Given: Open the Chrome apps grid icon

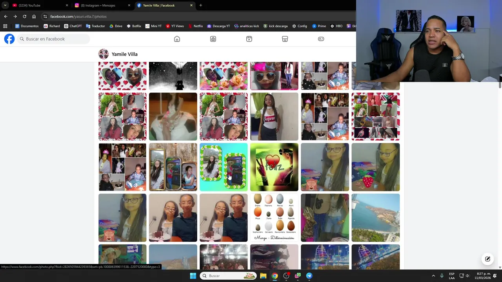Looking at the screenshot, I should 5,26.
